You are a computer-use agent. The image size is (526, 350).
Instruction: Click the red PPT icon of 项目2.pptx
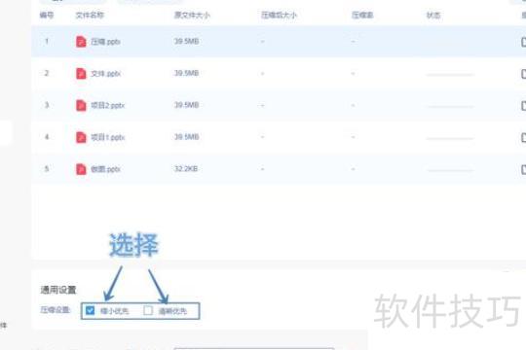[81, 106]
